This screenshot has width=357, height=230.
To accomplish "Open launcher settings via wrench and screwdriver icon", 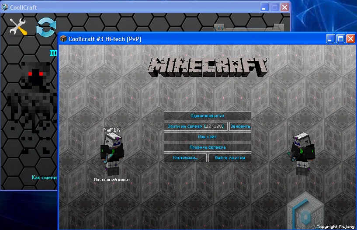I will click(x=18, y=27).
